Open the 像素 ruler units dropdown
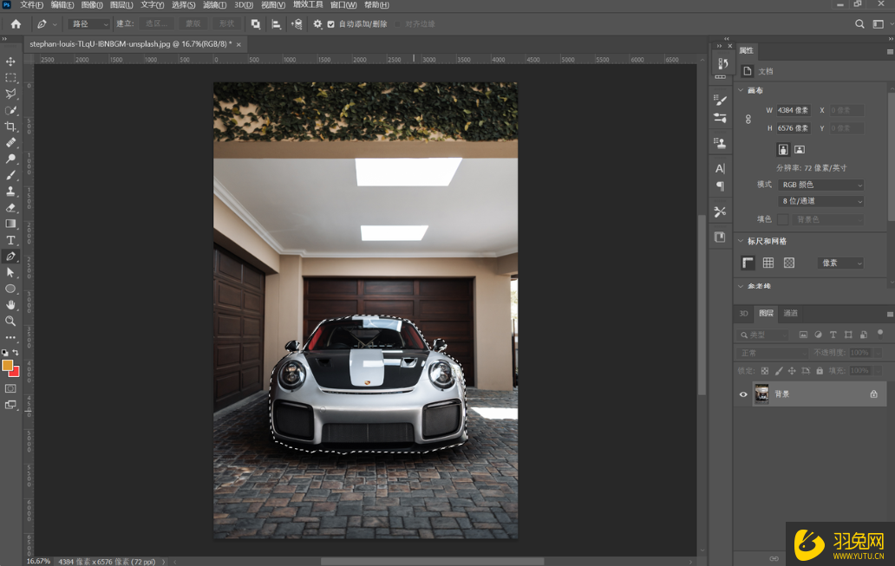This screenshot has height=566, width=895. point(840,263)
